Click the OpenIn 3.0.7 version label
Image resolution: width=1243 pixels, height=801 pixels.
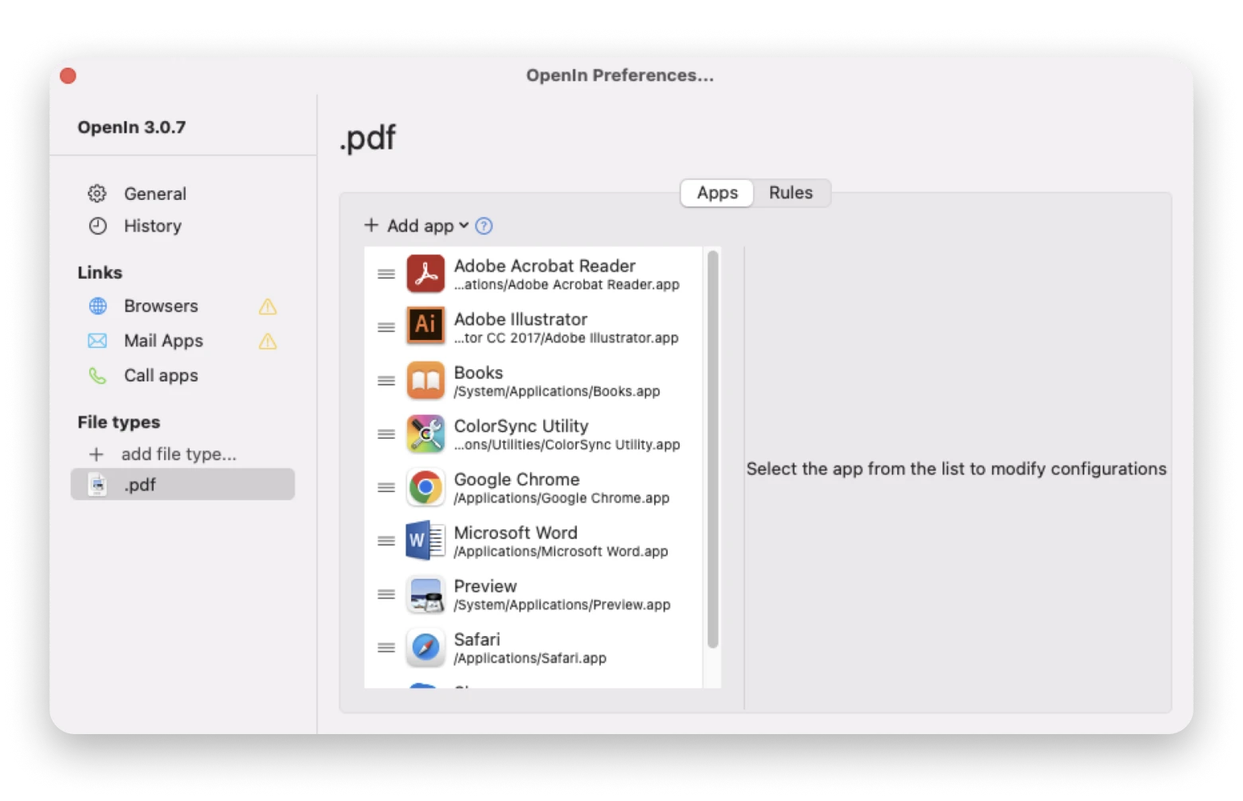click(x=131, y=127)
